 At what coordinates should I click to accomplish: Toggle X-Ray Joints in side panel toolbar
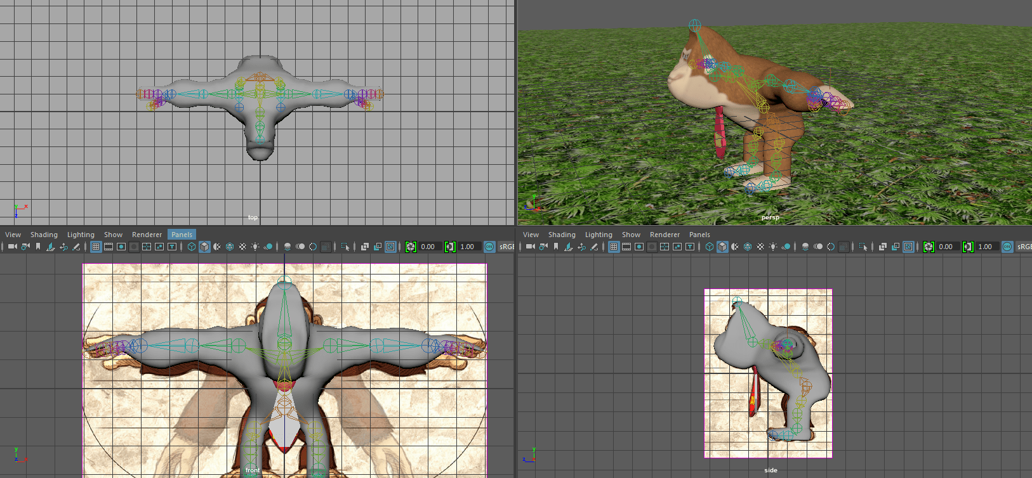point(908,247)
